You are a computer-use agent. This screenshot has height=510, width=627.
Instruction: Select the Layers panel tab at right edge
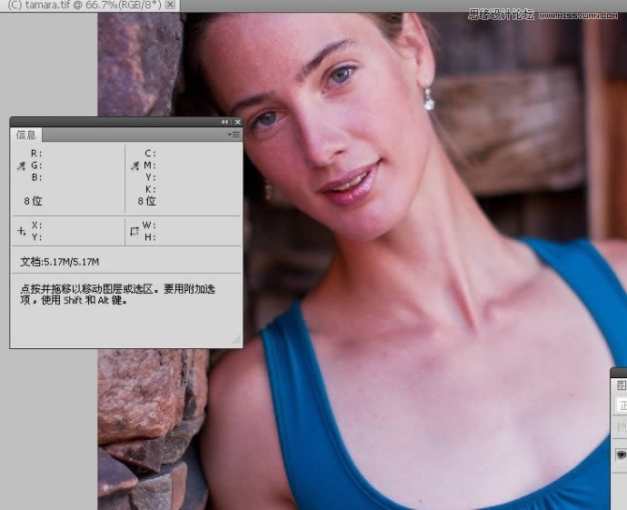pos(621,385)
